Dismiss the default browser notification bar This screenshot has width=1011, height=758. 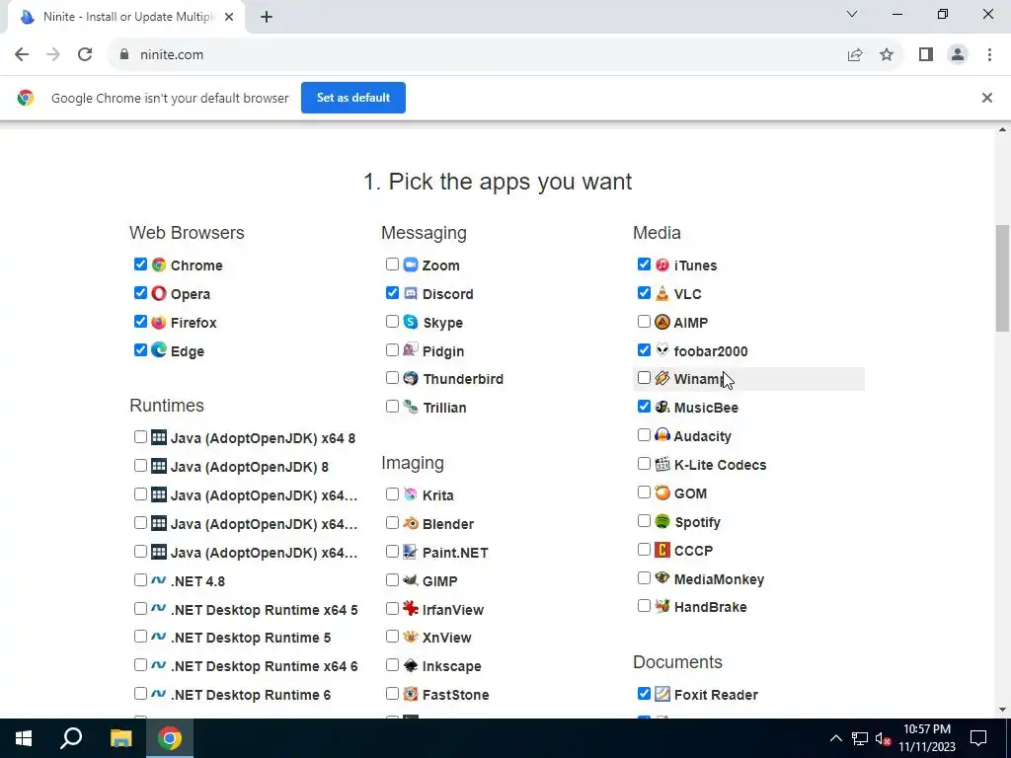[x=986, y=98]
